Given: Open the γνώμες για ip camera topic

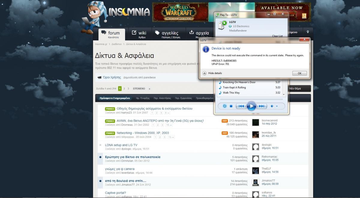Looking at the screenshot, I should [x=120, y=169].
